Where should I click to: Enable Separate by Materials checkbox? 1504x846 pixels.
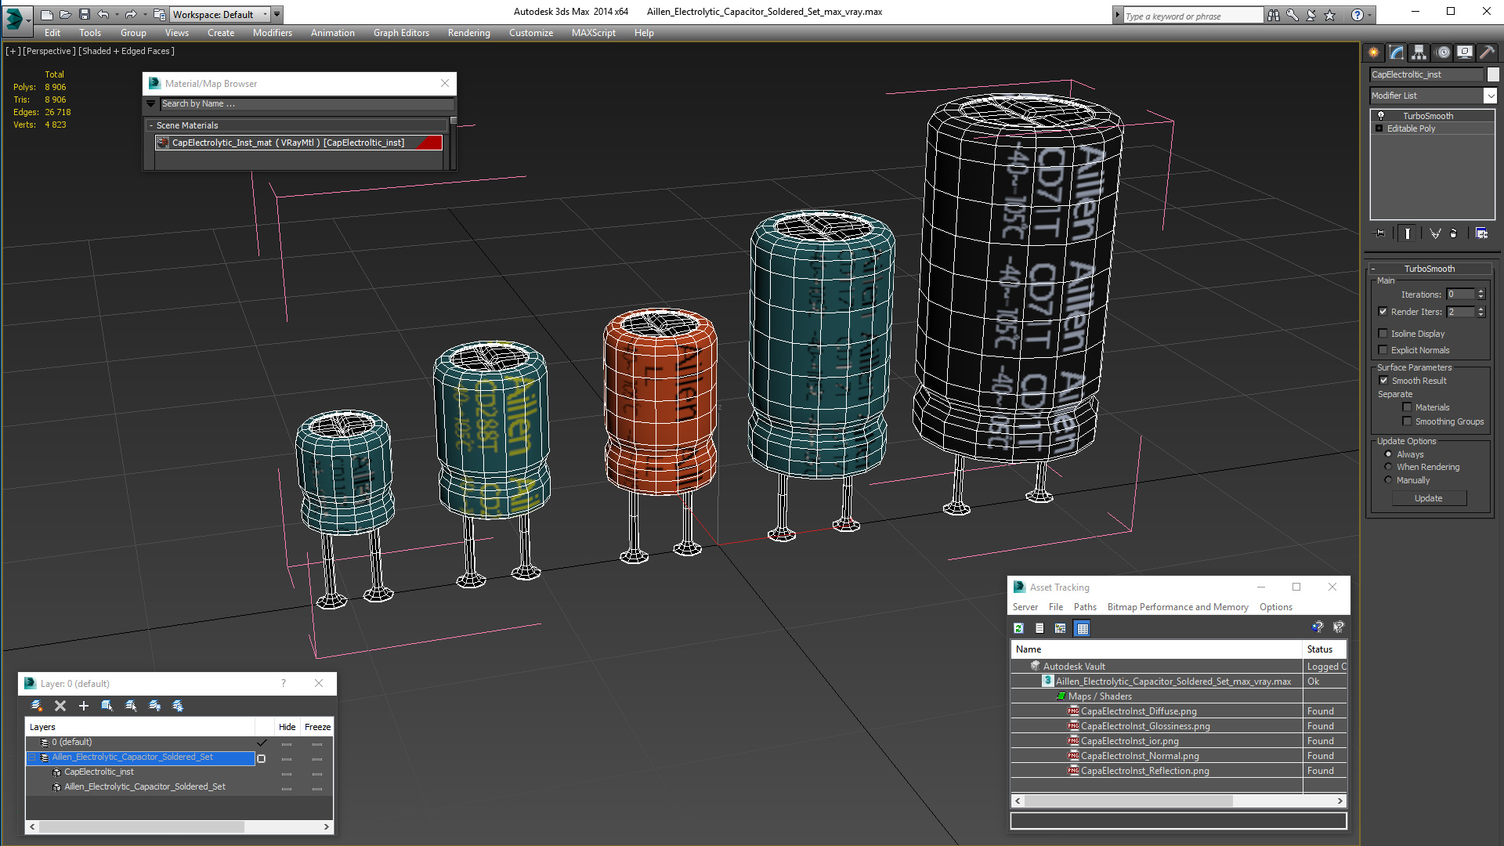(1407, 407)
